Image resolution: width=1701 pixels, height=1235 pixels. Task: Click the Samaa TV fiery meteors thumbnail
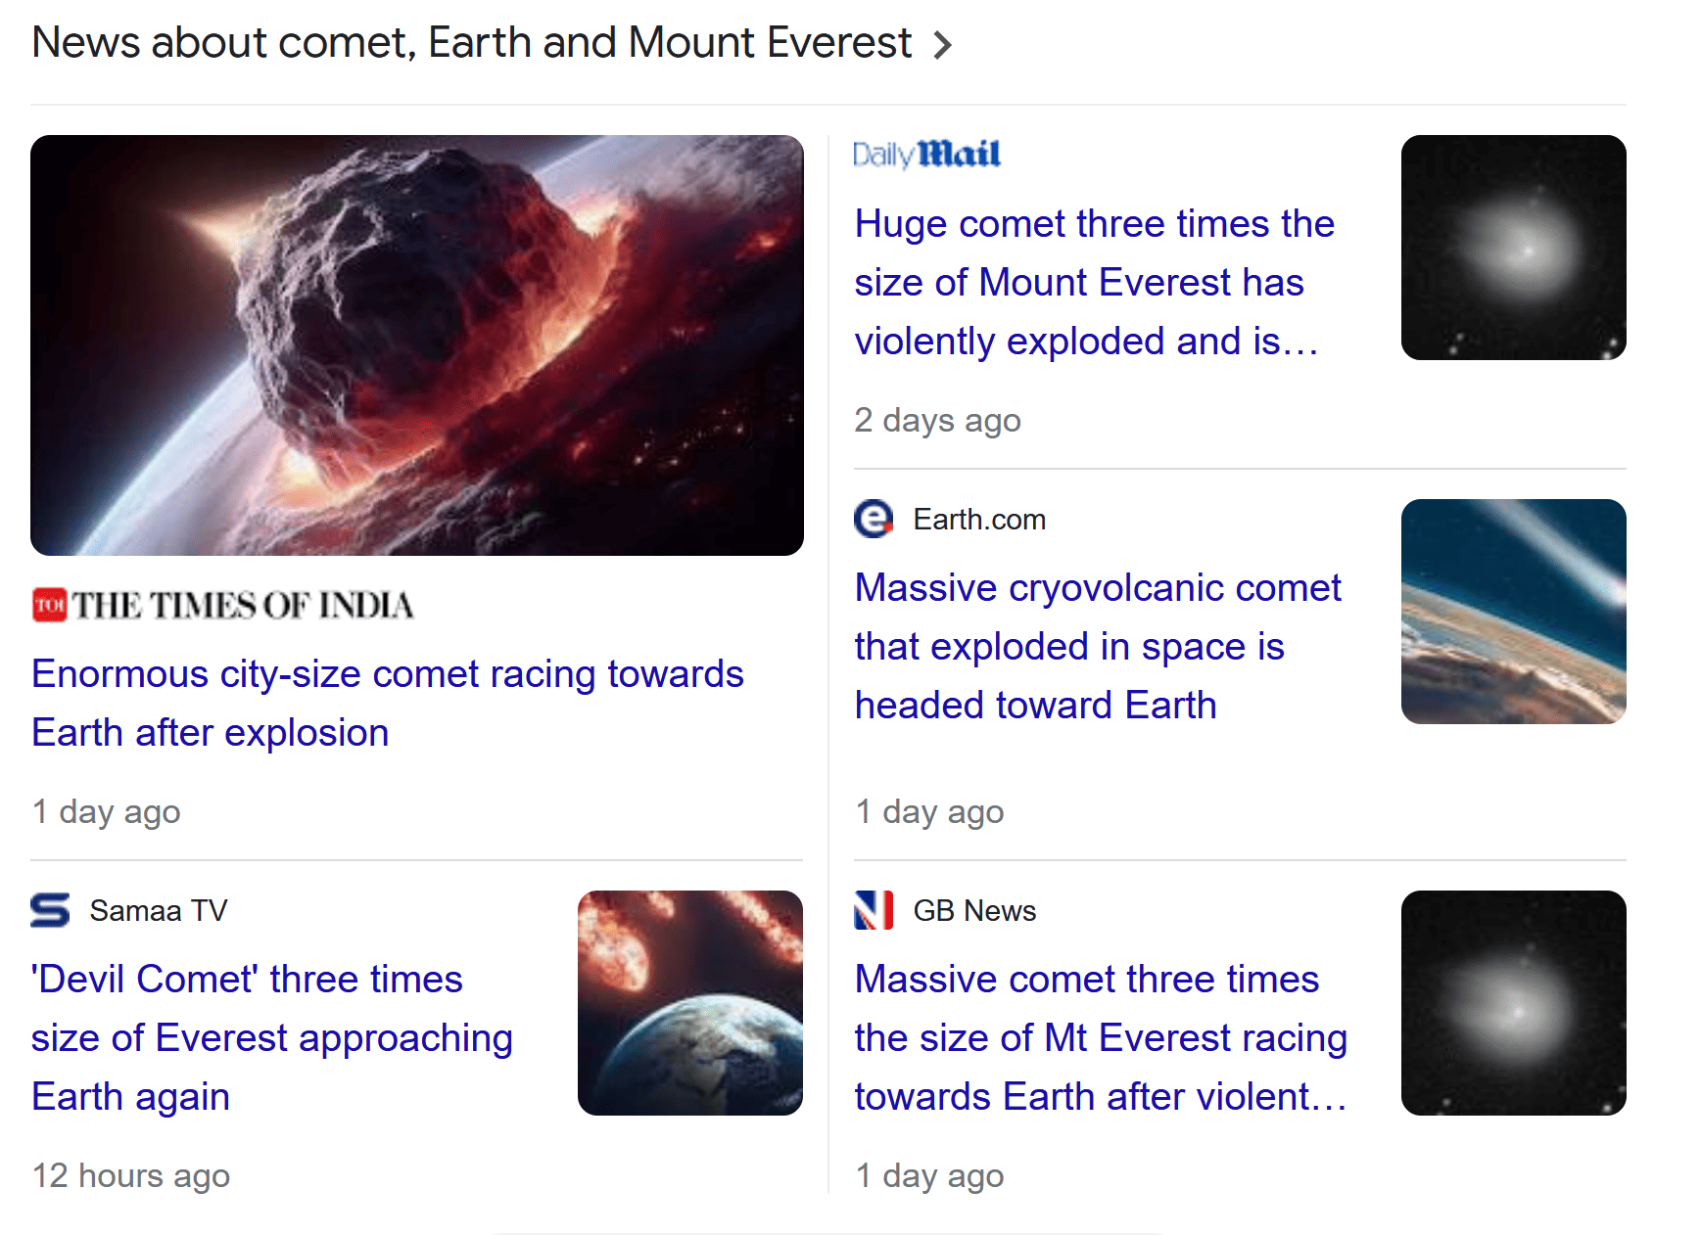pyautogui.click(x=689, y=1003)
